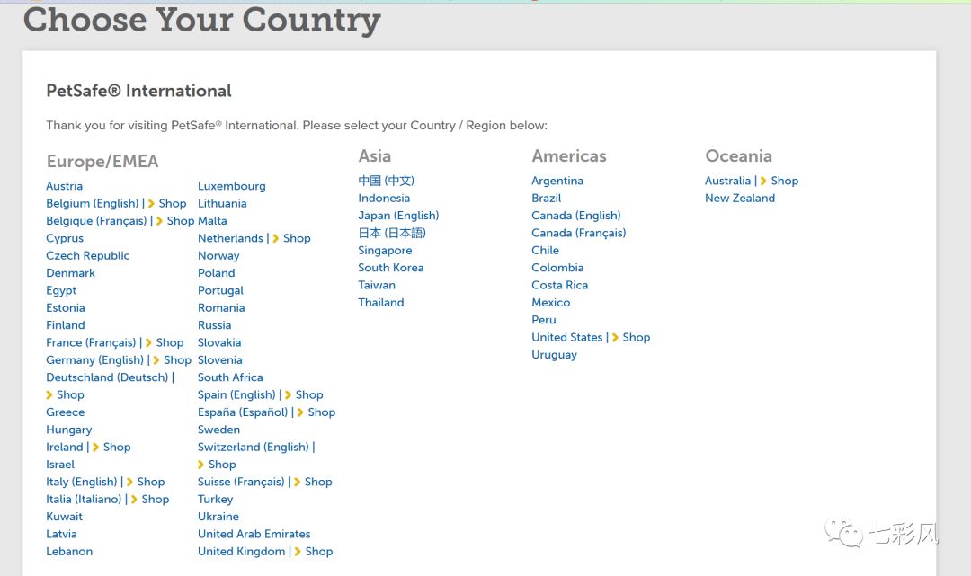971x576 pixels.
Task: Choose Egypt country link
Action: click(61, 291)
